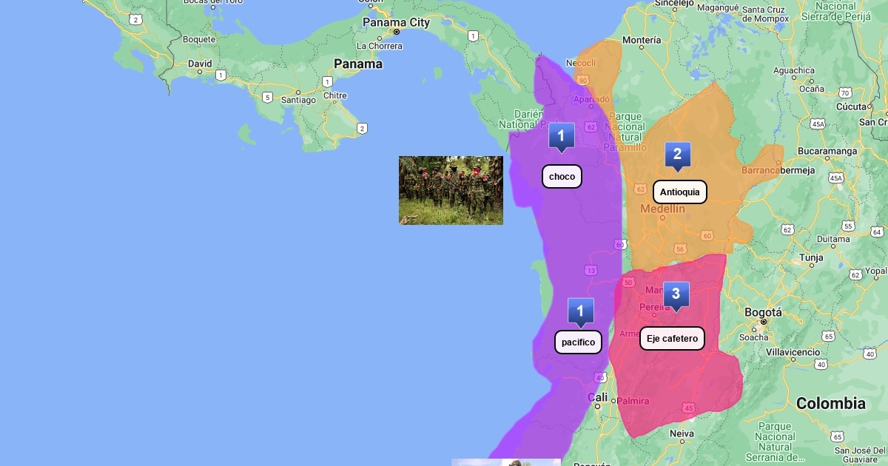Screen dimensions: 888x466
Task: Click the Panama City capital marker
Action: (397, 32)
